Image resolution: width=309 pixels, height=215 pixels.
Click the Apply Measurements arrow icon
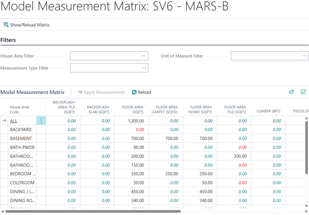[x=80, y=92]
